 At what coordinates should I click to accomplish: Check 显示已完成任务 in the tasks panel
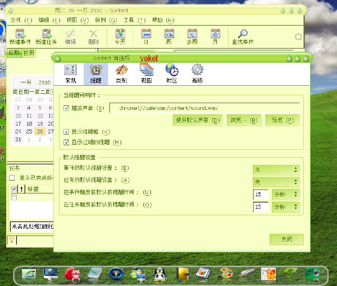pyautogui.click(x=12, y=178)
